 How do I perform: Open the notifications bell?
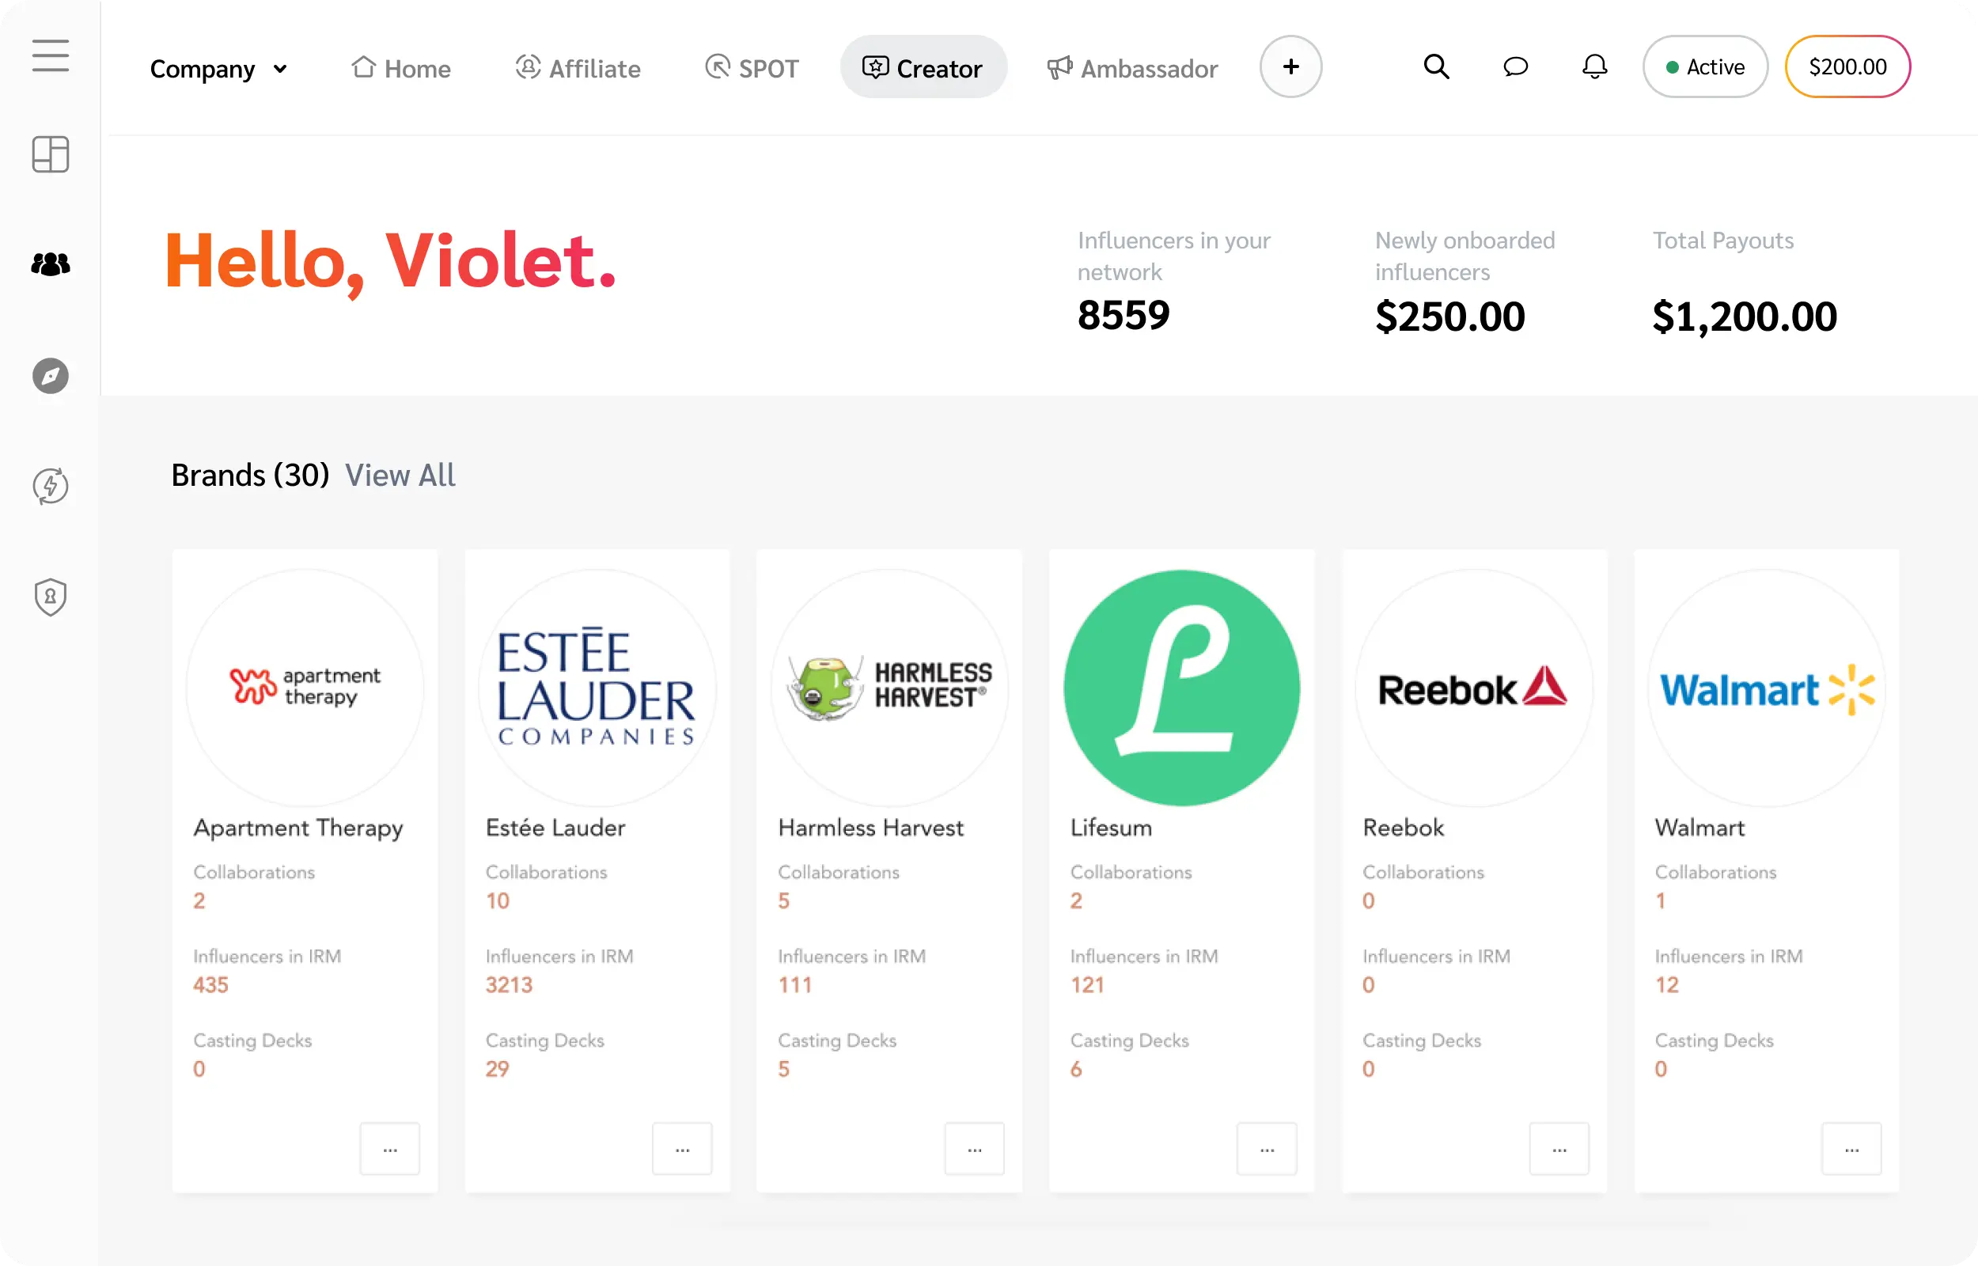click(1594, 66)
